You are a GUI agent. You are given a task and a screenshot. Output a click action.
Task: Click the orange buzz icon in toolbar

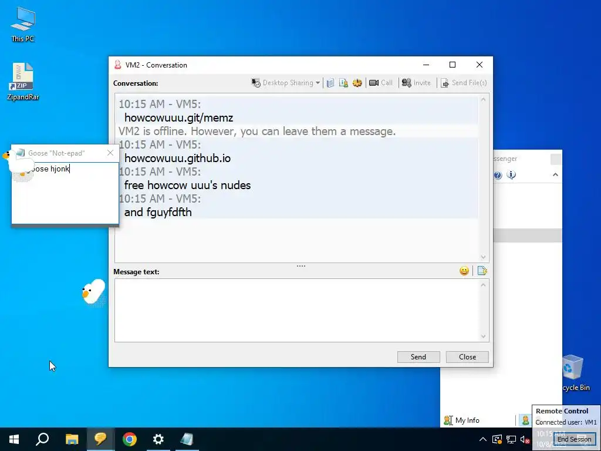coord(357,83)
